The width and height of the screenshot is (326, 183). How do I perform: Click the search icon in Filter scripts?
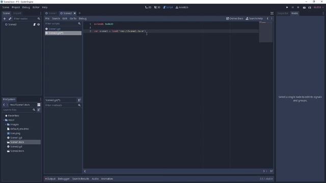(x=79, y=24)
